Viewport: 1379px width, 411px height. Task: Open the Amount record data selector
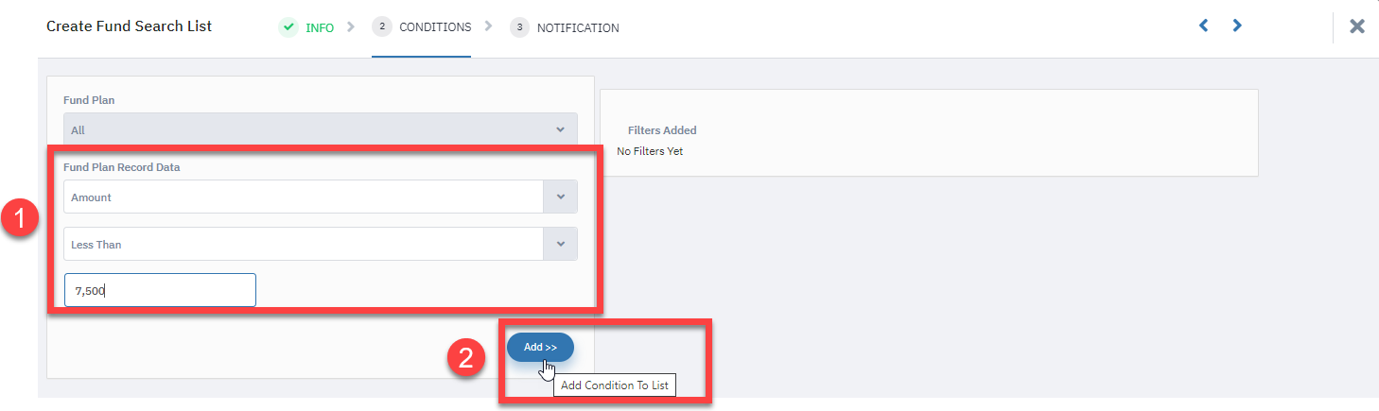point(321,197)
